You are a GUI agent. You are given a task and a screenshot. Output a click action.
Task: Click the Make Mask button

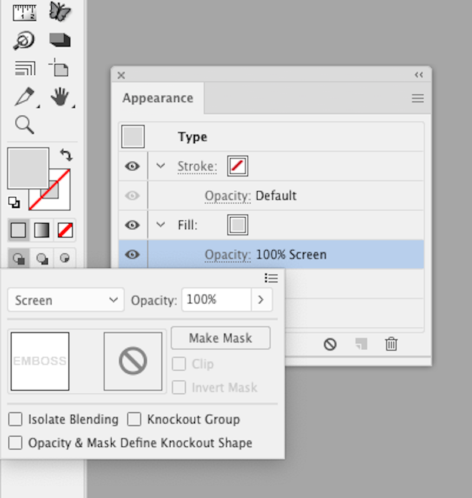[221, 338]
